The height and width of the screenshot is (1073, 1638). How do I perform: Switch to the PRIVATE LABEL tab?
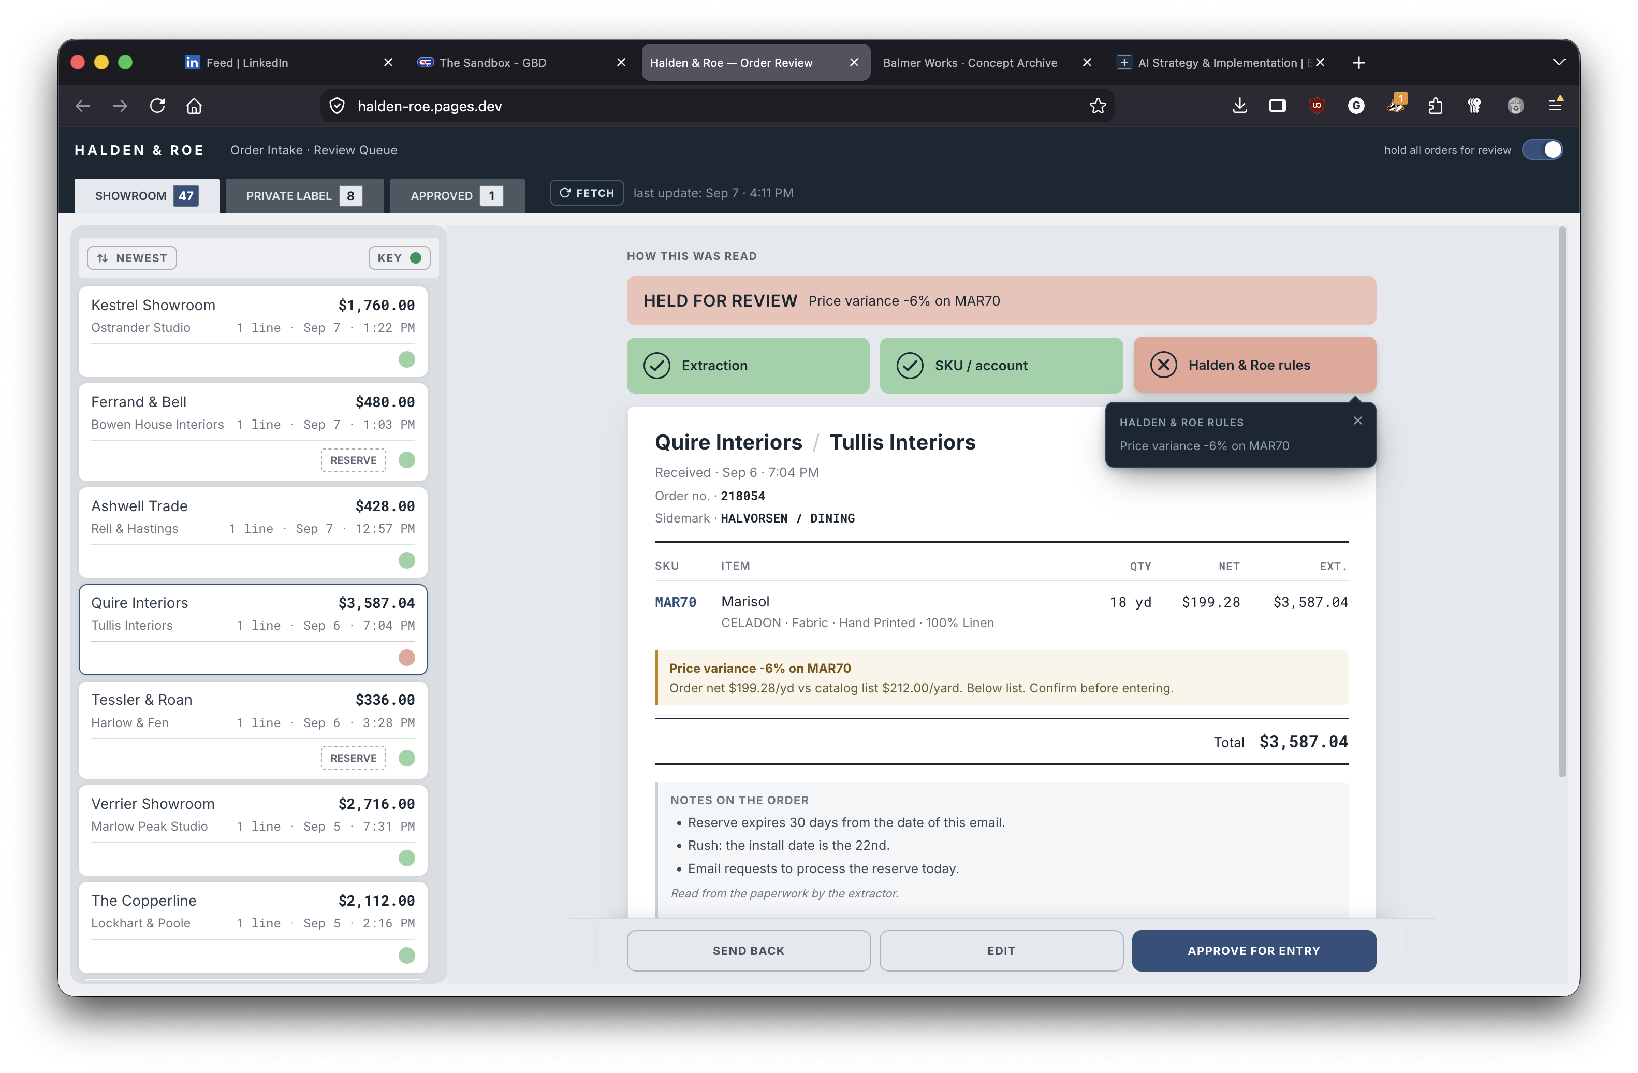tap(304, 195)
